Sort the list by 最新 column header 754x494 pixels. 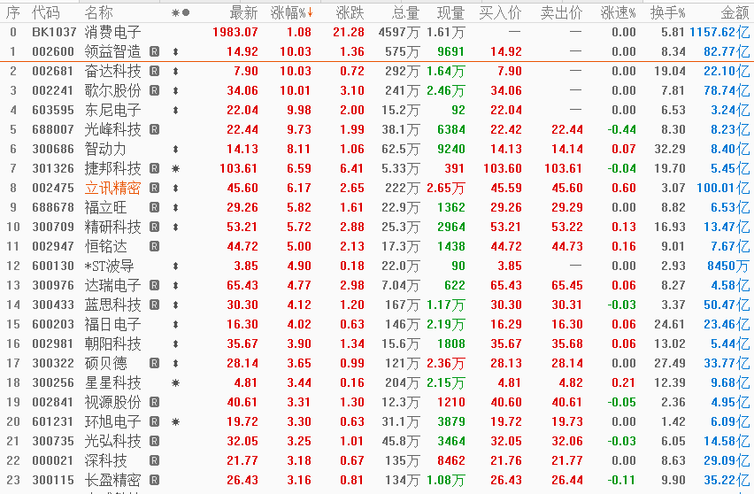(243, 12)
